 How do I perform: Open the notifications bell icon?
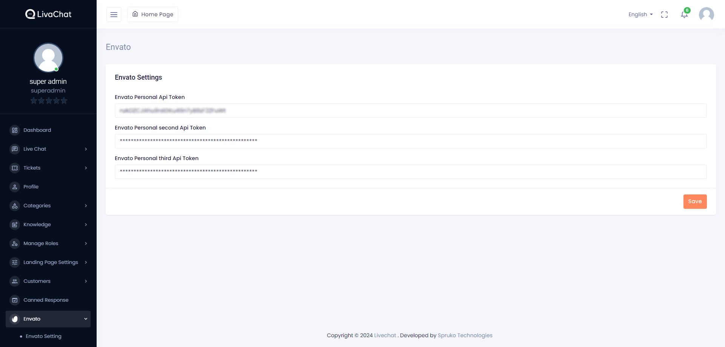684,15
